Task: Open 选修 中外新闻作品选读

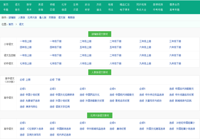Action: pos(92,129)
